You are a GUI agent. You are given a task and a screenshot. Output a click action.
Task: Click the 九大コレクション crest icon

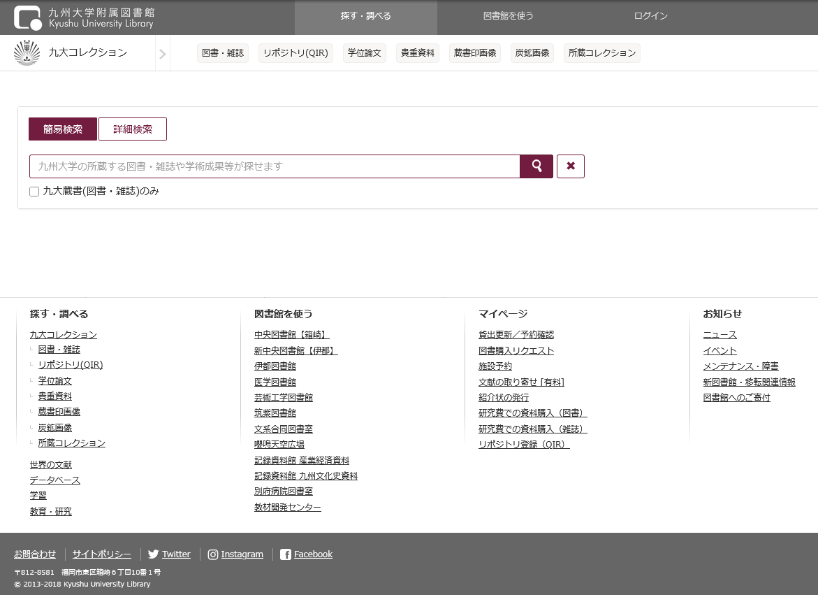click(25, 52)
